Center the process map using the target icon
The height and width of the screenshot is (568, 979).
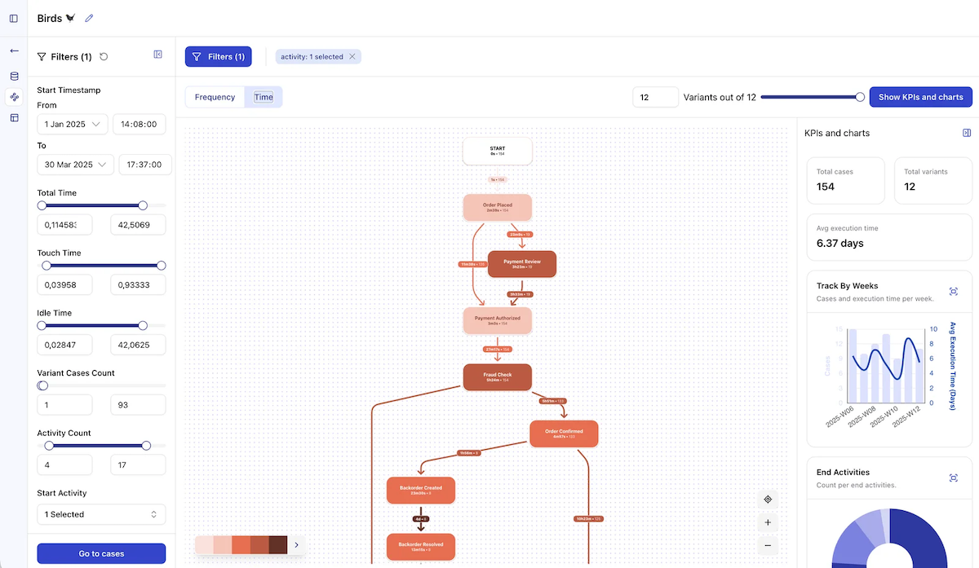point(767,499)
